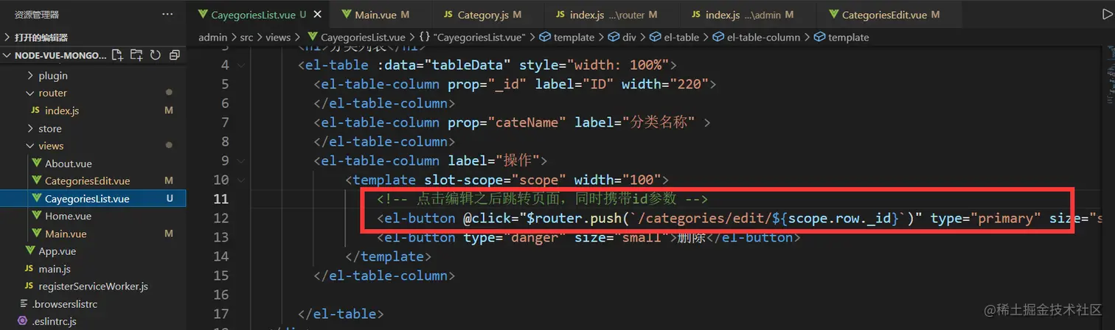The height and width of the screenshot is (330, 1115).
Task: Click the Vue icon beside Home.vue in explorer
Action: click(37, 216)
